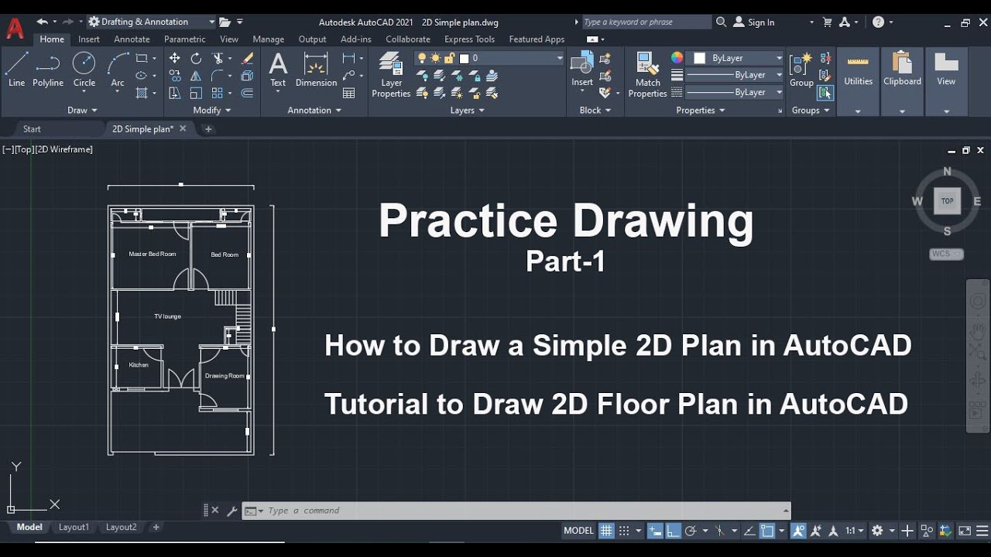Select the Stretch tool in Modify panel
Image resolution: width=991 pixels, height=557 pixels.
[x=175, y=93]
